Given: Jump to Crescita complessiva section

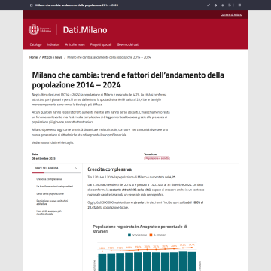Looking at the screenshot, I should pyautogui.click(x=49, y=179).
